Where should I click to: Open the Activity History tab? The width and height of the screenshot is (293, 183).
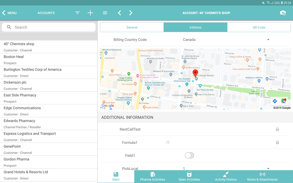pos(226,176)
